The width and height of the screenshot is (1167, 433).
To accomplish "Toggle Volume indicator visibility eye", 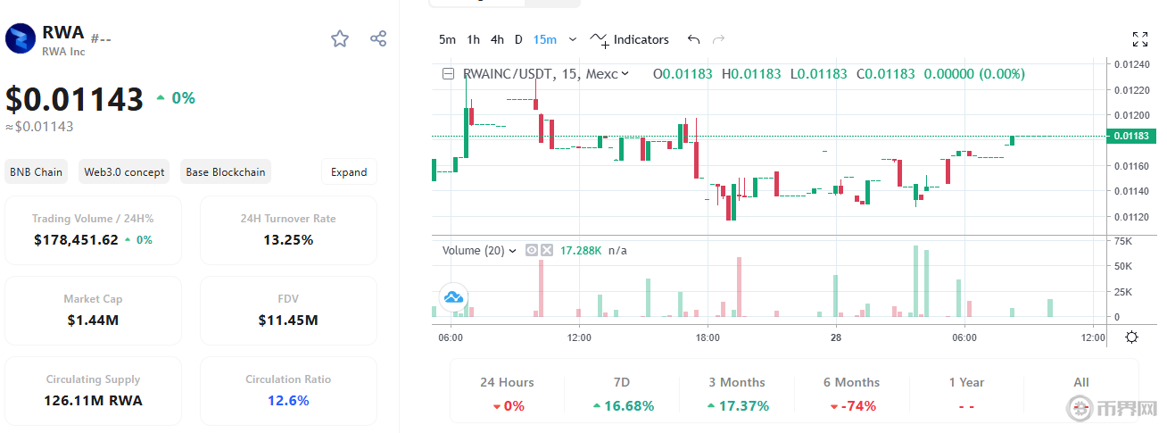I will point(532,251).
